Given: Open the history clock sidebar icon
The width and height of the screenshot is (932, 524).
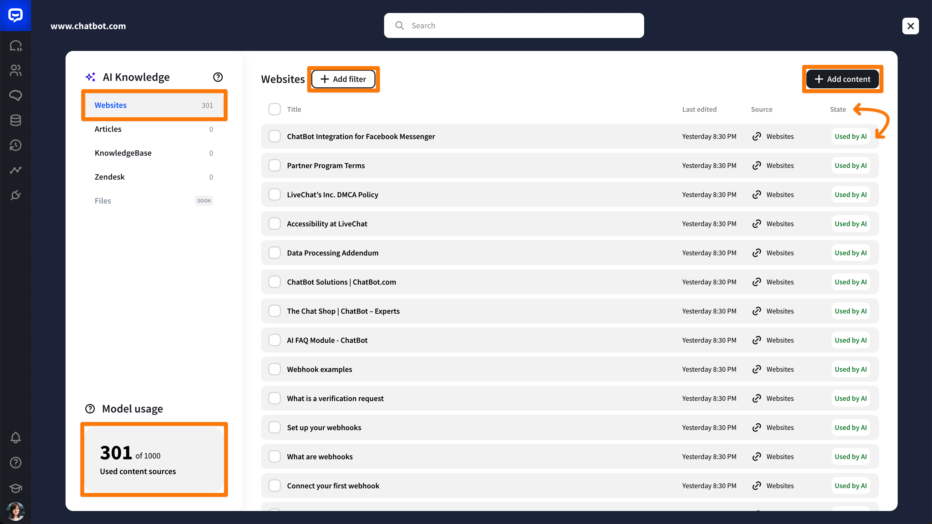Looking at the screenshot, I should [16, 145].
